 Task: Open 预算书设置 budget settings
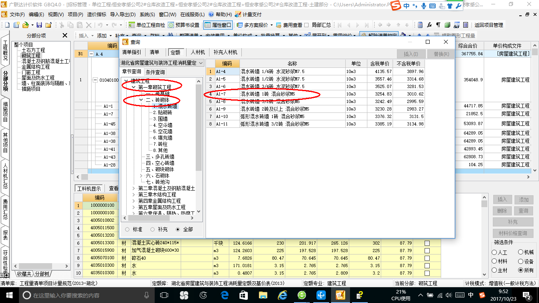pos(183,25)
